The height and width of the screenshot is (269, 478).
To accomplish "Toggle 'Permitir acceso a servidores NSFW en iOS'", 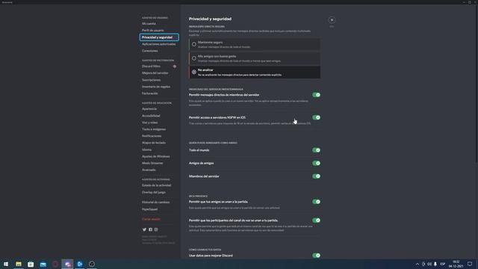I will point(316,117).
